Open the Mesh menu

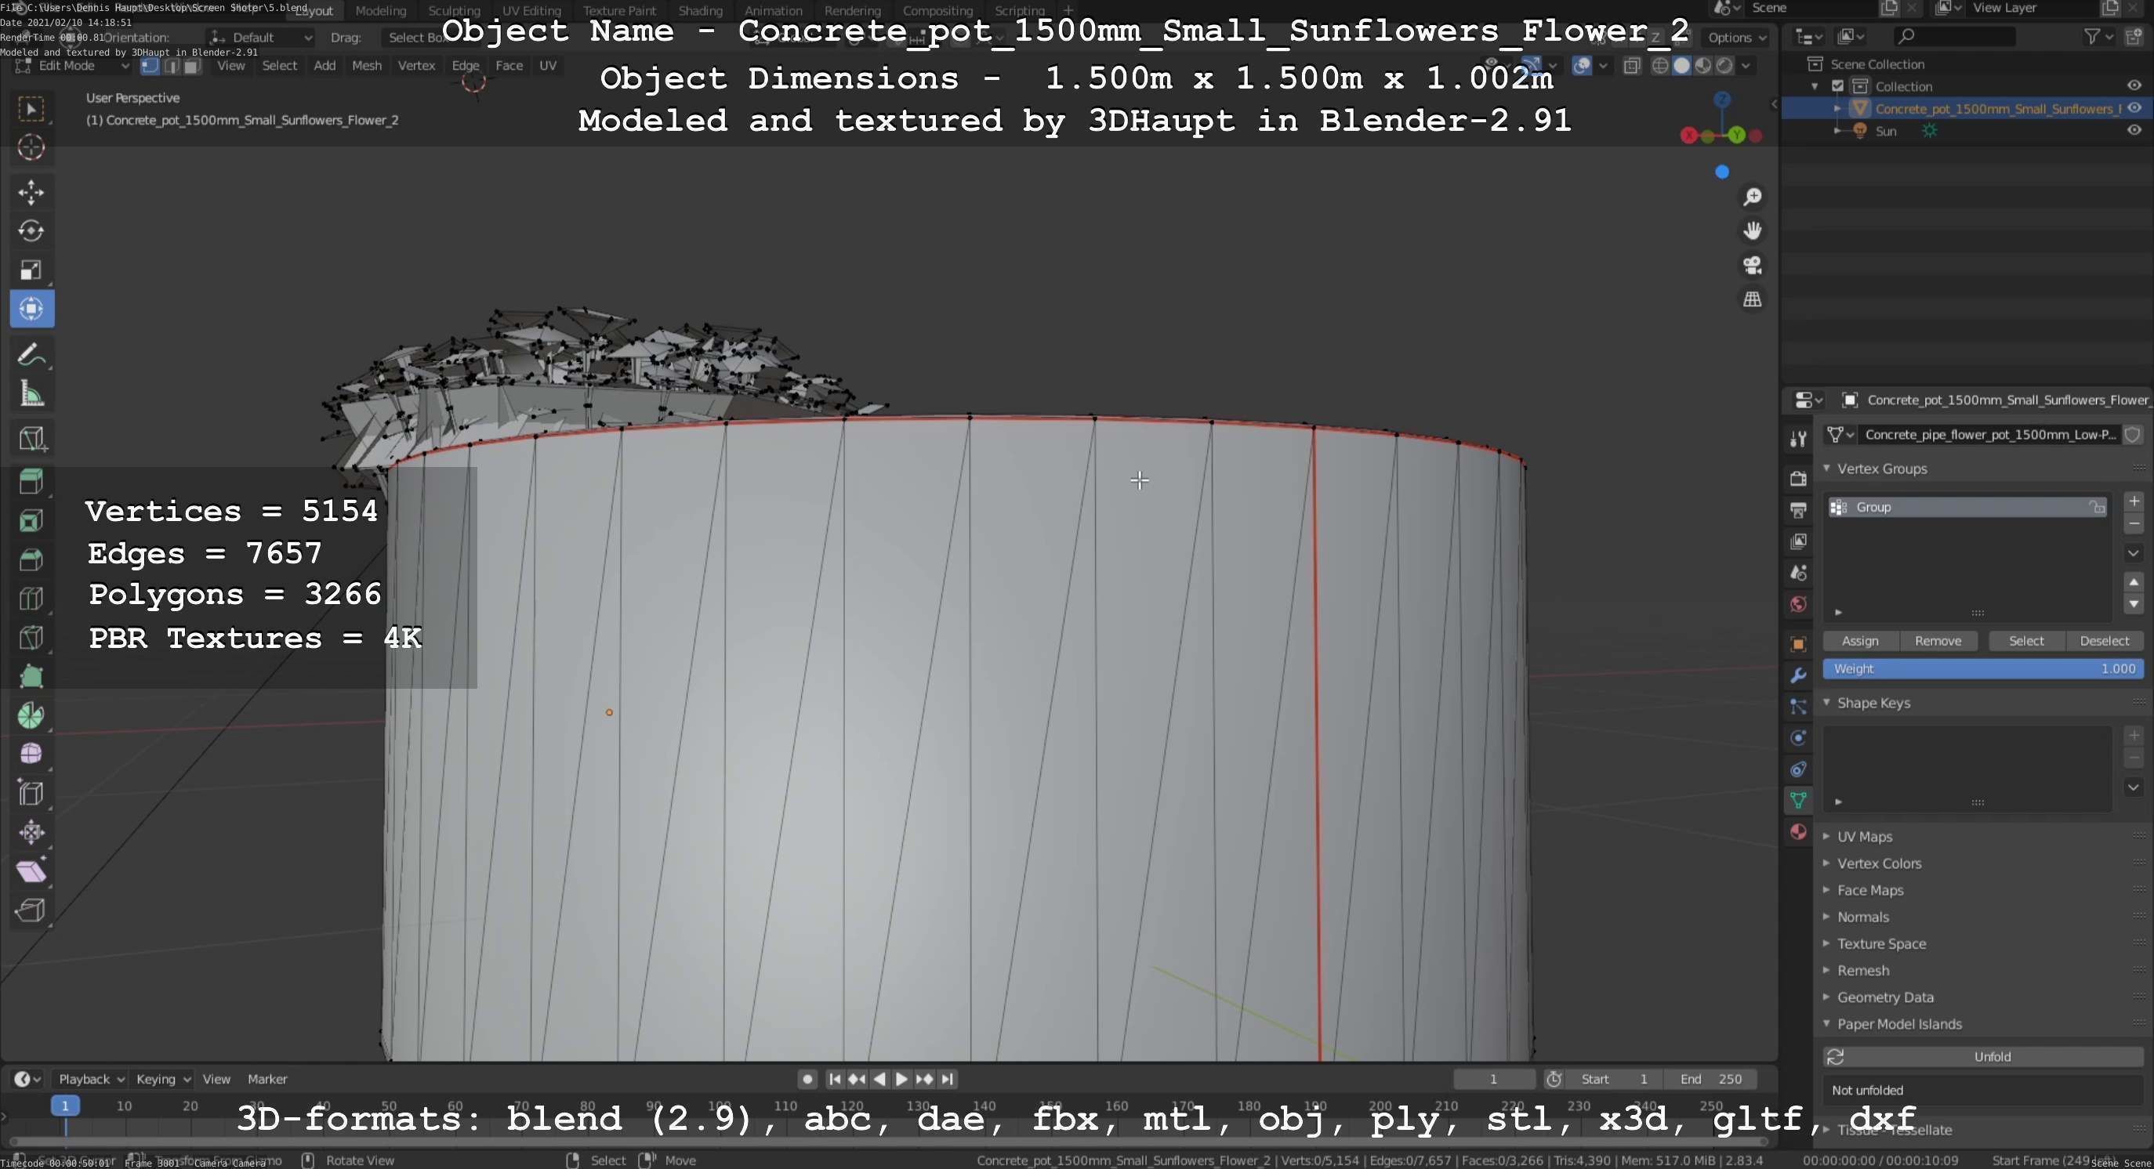coord(366,66)
